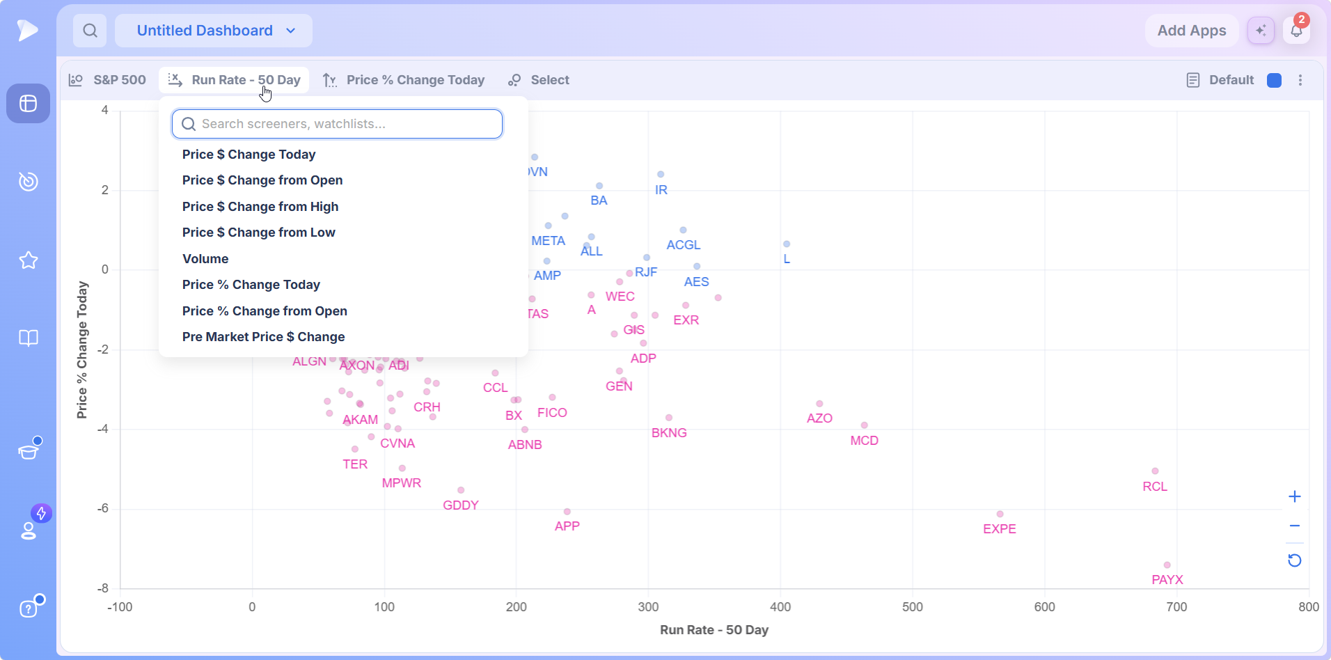Viewport: 1331px width, 660px height.
Task: Open the star watchlist icon in sidebar
Action: 28,260
